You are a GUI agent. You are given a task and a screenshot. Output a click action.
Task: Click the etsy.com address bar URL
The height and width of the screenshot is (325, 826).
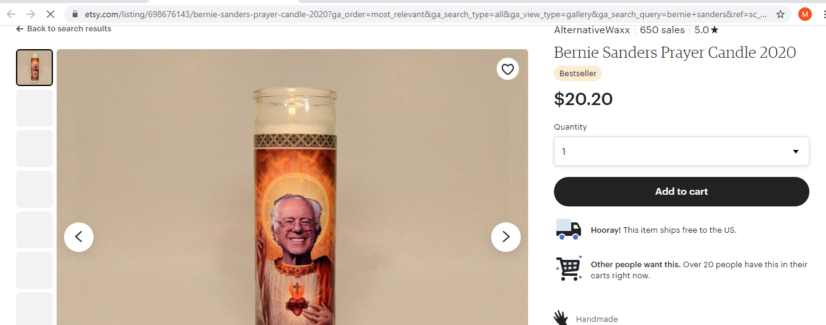[x=425, y=14]
